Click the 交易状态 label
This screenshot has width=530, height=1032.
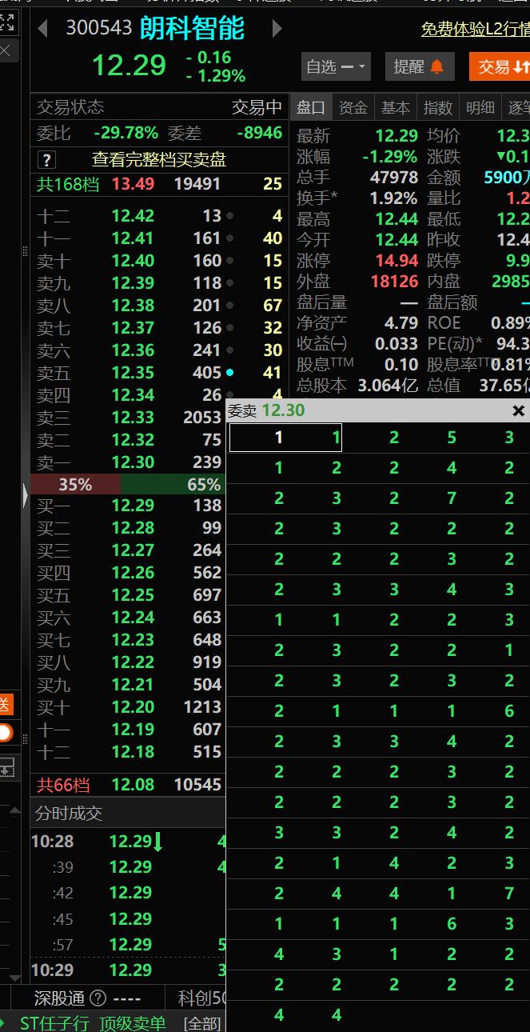click(70, 107)
